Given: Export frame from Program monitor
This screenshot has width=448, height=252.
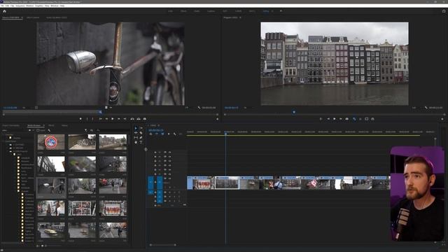Looking at the screenshot, I should click(347, 119).
